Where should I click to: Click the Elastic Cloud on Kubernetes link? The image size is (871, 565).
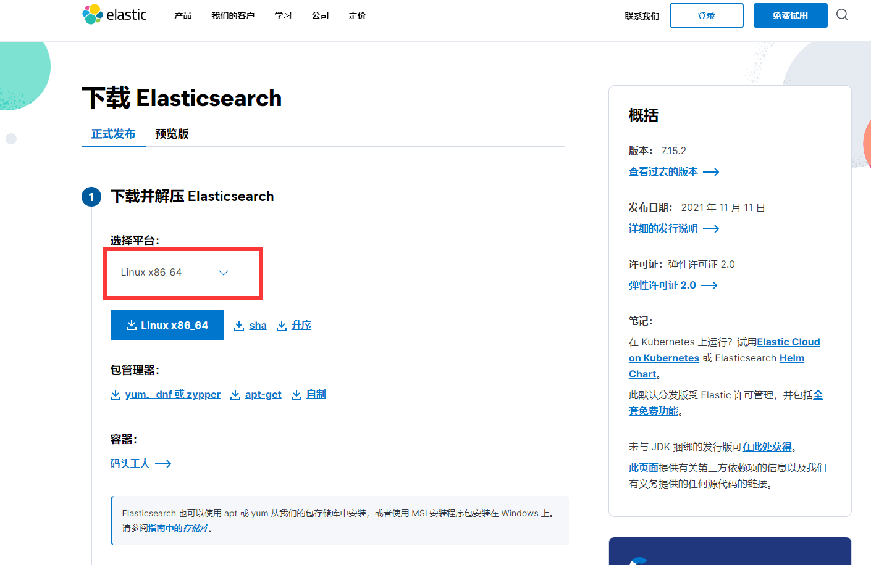pos(725,350)
